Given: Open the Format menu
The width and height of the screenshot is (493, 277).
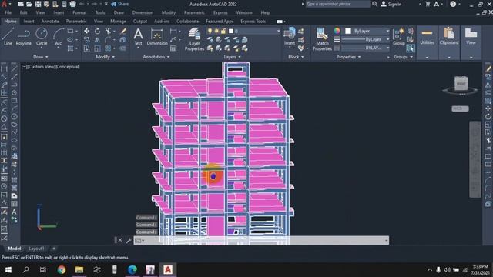Looking at the screenshot, I should tap(79, 12).
